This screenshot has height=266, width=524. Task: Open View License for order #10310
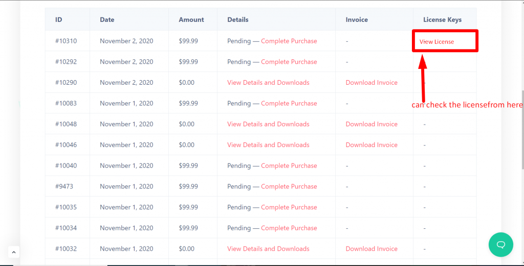[x=436, y=41]
